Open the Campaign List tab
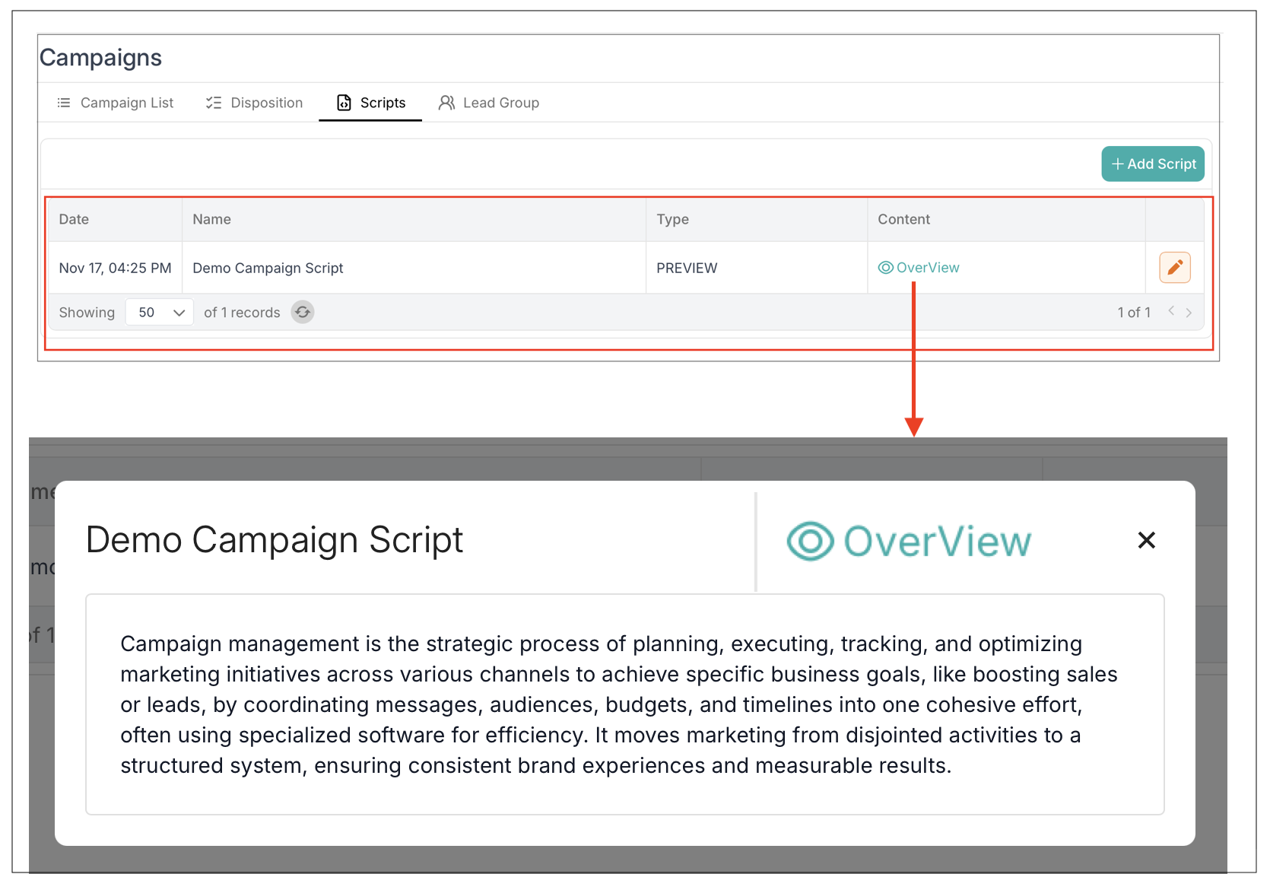Image resolution: width=1270 pixels, height=874 pixels. [x=116, y=103]
